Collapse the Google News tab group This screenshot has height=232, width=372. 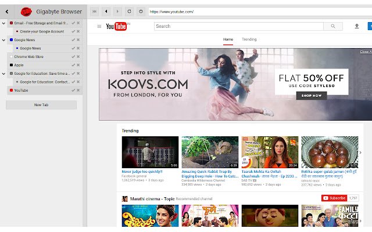click(3, 40)
